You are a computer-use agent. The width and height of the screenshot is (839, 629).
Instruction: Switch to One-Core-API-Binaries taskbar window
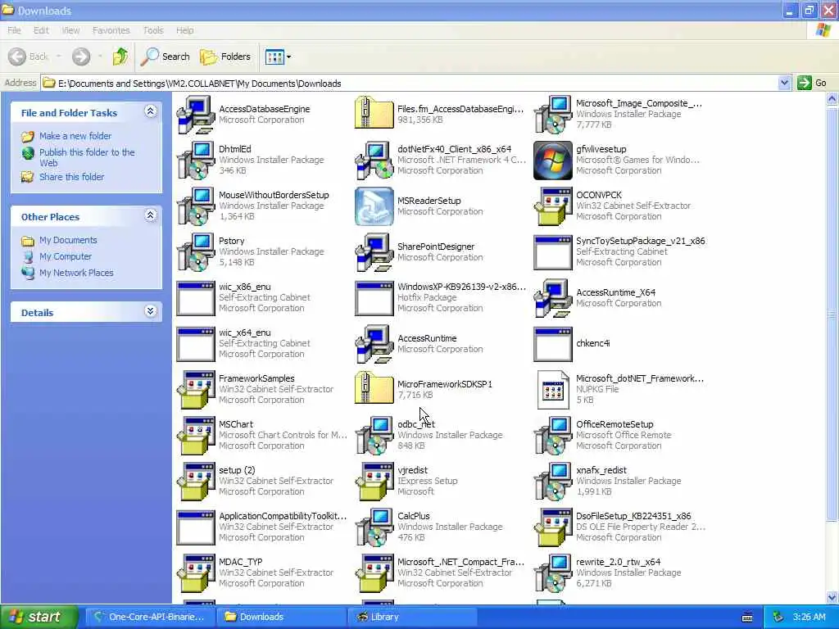149,617
